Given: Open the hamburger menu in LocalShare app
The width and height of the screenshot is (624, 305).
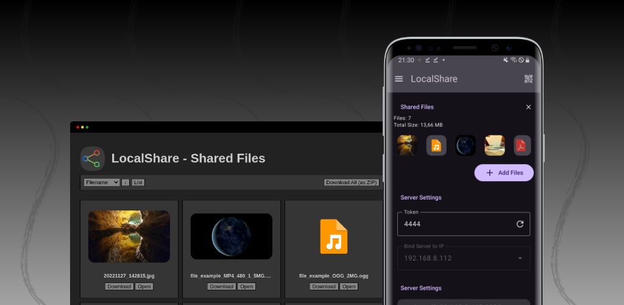Looking at the screenshot, I should click(399, 79).
